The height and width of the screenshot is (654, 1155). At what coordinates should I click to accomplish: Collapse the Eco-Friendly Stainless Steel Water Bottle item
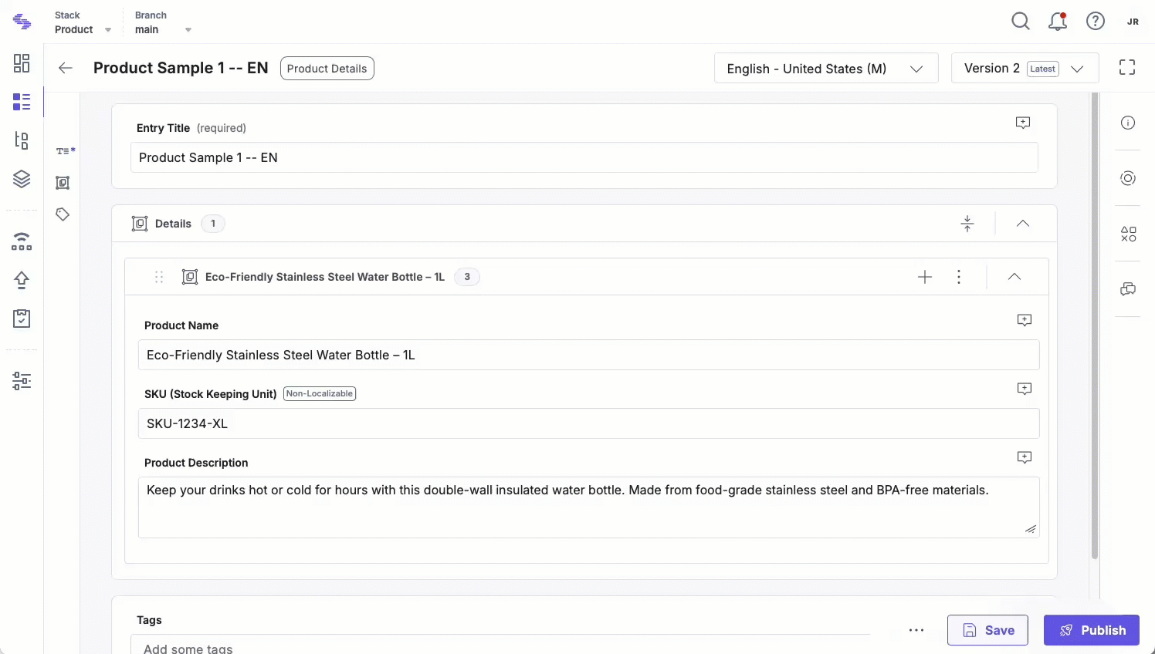[1014, 277]
